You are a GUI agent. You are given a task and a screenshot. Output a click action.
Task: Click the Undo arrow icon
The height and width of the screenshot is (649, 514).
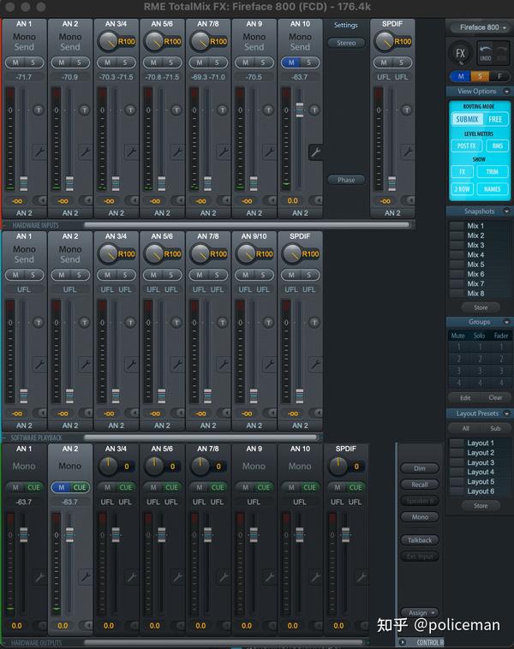coord(485,51)
